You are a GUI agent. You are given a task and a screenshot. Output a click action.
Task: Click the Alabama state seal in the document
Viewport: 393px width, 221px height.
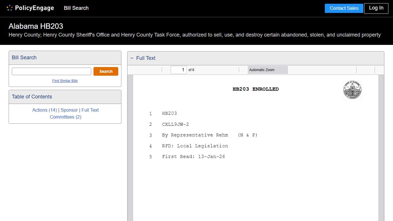point(352,90)
